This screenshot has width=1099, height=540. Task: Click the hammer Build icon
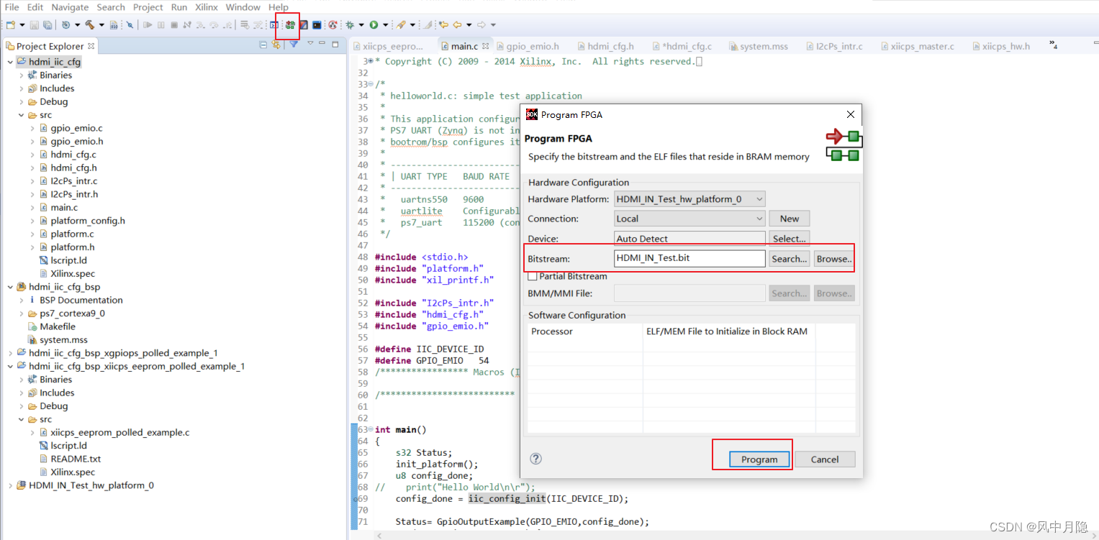point(89,24)
